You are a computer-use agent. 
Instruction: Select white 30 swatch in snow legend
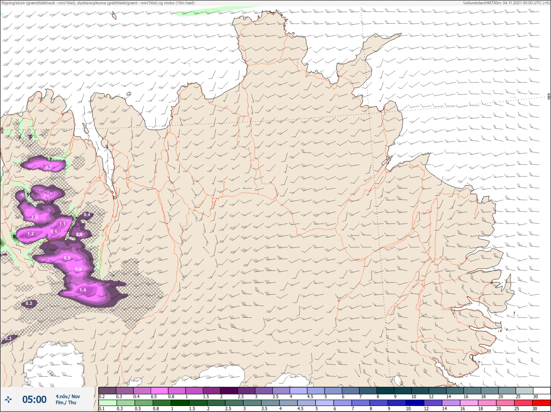(x=542, y=390)
